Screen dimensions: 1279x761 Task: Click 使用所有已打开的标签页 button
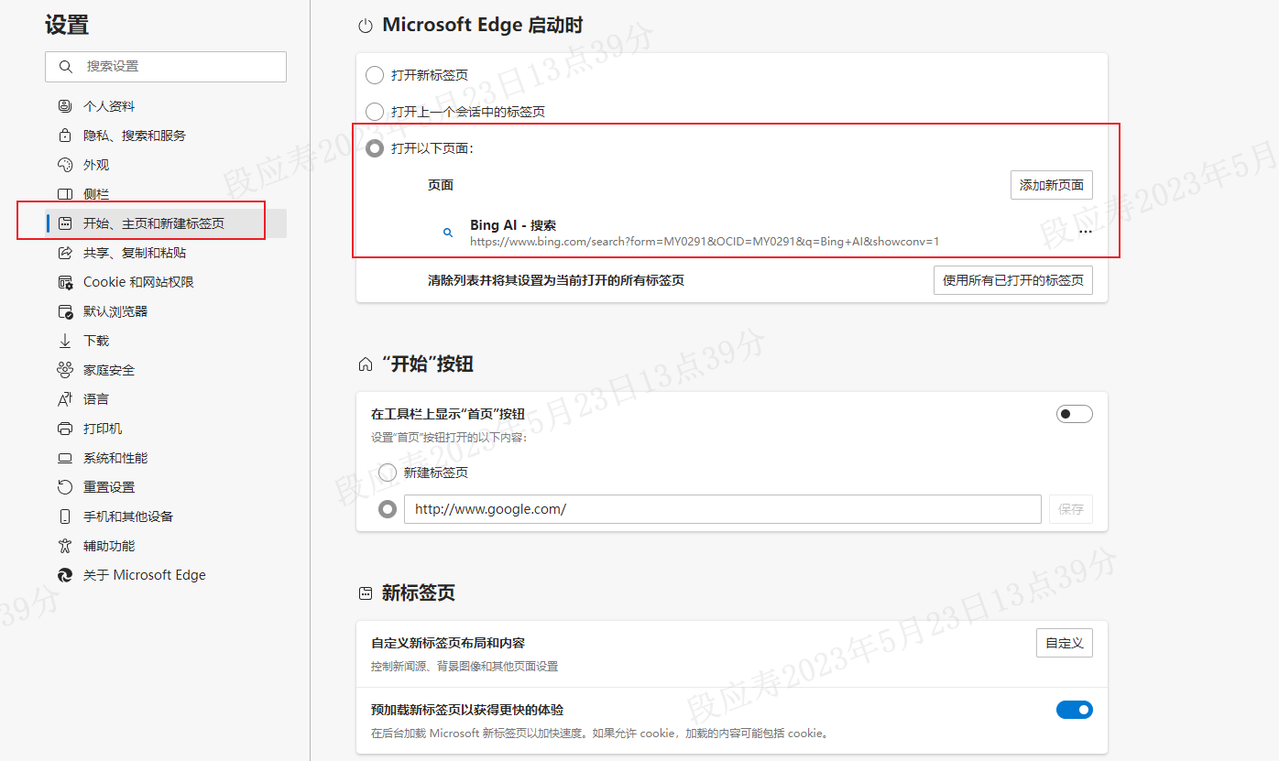(1013, 280)
